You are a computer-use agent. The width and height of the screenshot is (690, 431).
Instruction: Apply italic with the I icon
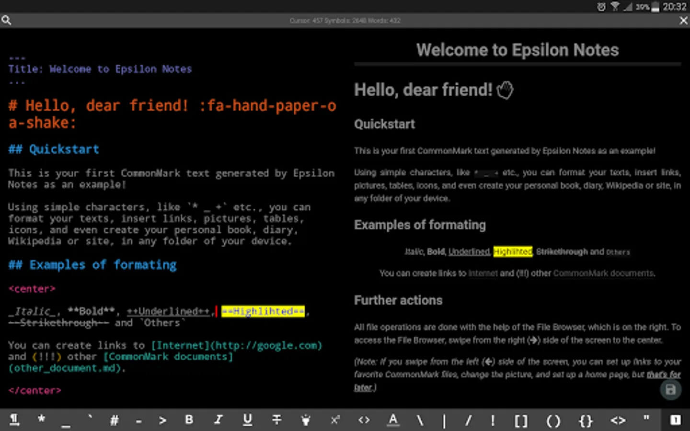pos(218,420)
